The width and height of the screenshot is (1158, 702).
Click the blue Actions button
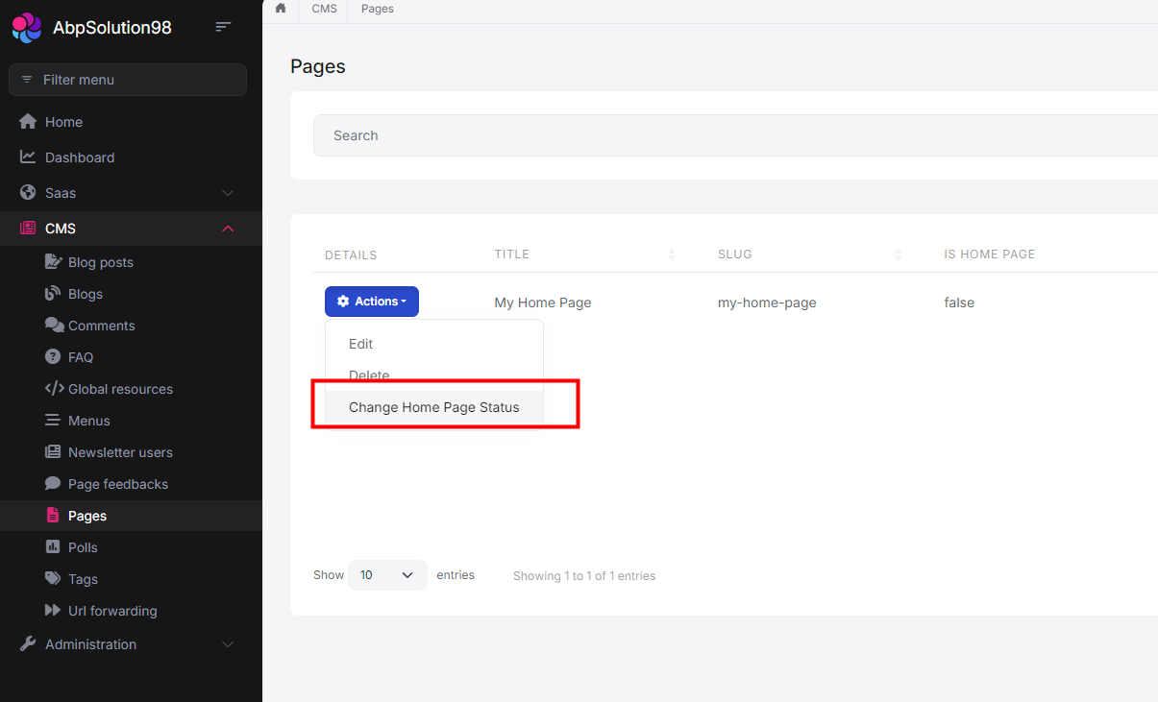pos(372,302)
